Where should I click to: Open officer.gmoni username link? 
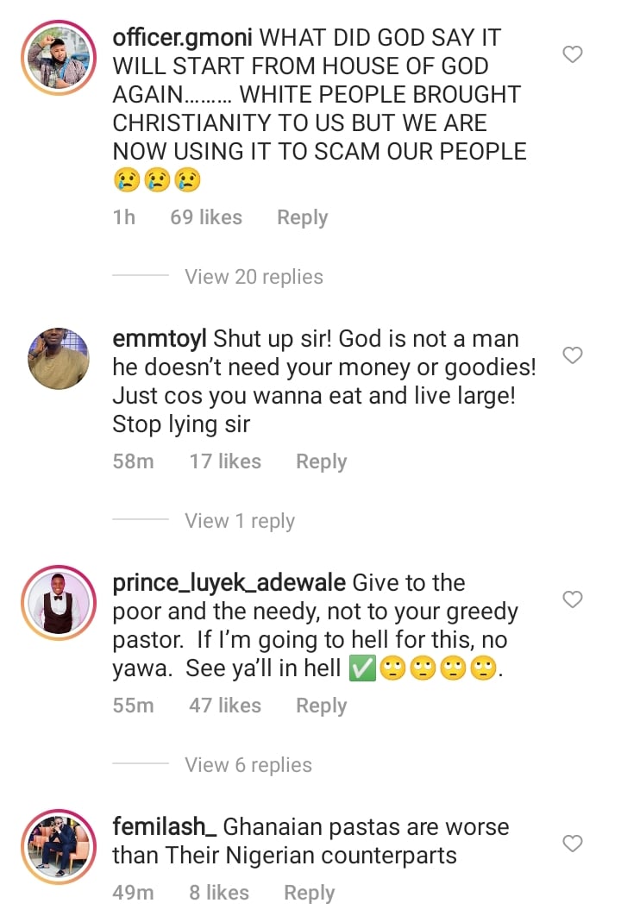[183, 38]
